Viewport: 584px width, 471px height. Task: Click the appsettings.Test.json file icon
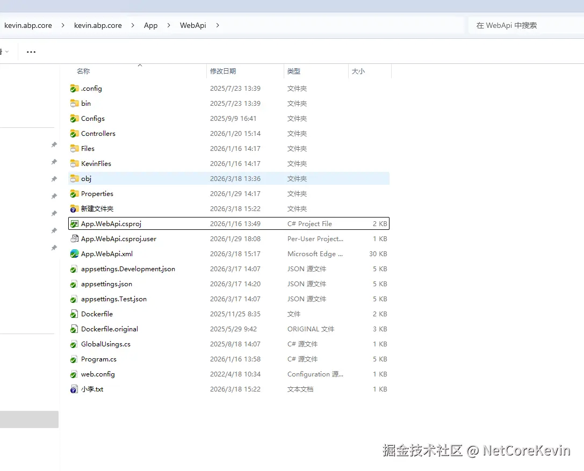pos(75,299)
